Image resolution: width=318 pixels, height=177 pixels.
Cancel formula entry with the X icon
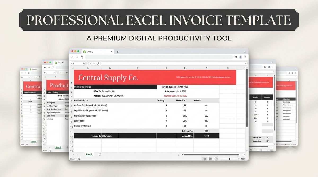90,63
